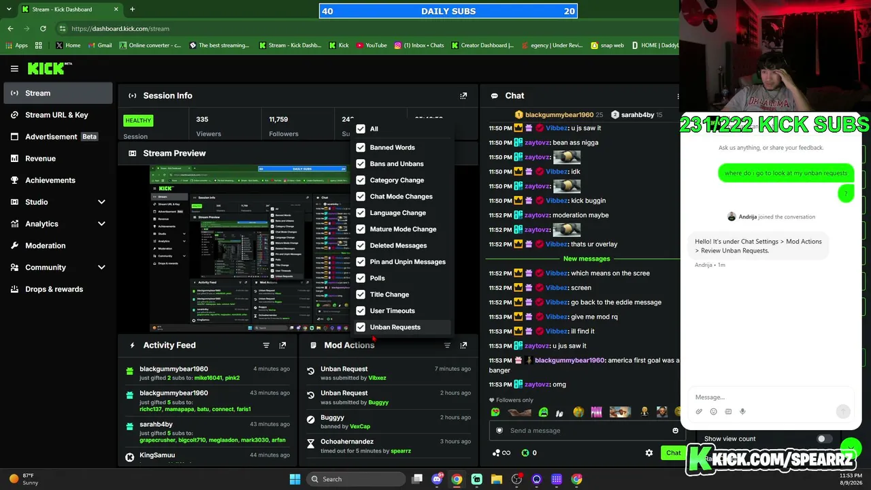Open the Achievements page
This screenshot has width=871, height=490.
point(59,180)
